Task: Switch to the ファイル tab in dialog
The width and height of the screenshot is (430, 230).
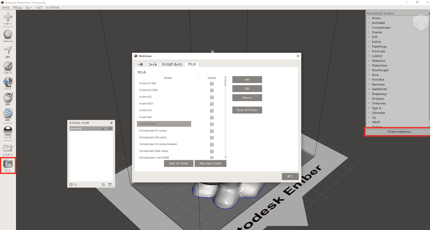Action: pos(152,64)
